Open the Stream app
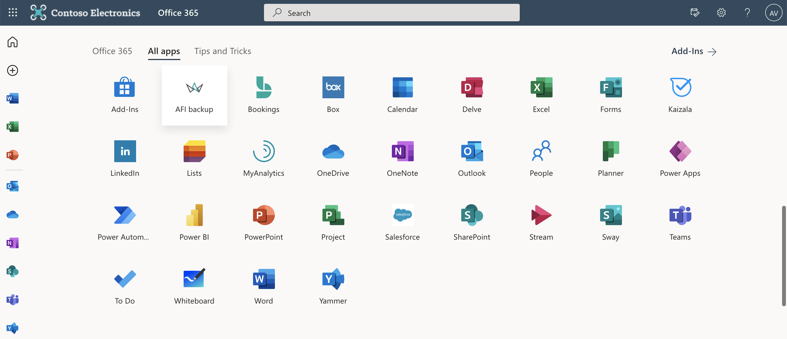787x339 pixels. [x=541, y=222]
